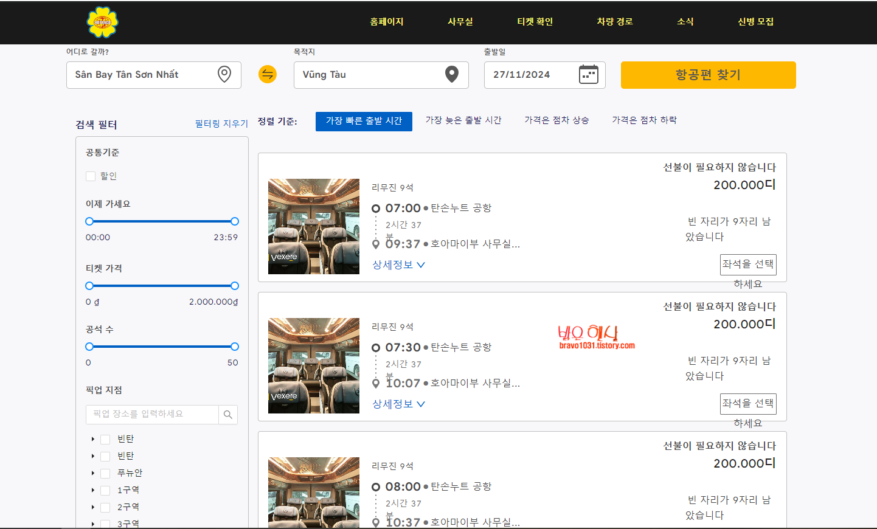The height and width of the screenshot is (529, 877).
Task: Click the location pin in departure field
Action: coord(224,74)
